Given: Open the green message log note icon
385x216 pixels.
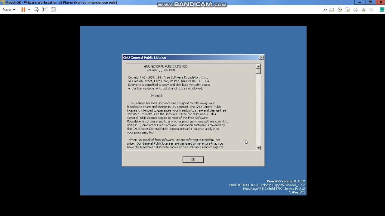Looking at the screenshot, I should pos(382,10).
